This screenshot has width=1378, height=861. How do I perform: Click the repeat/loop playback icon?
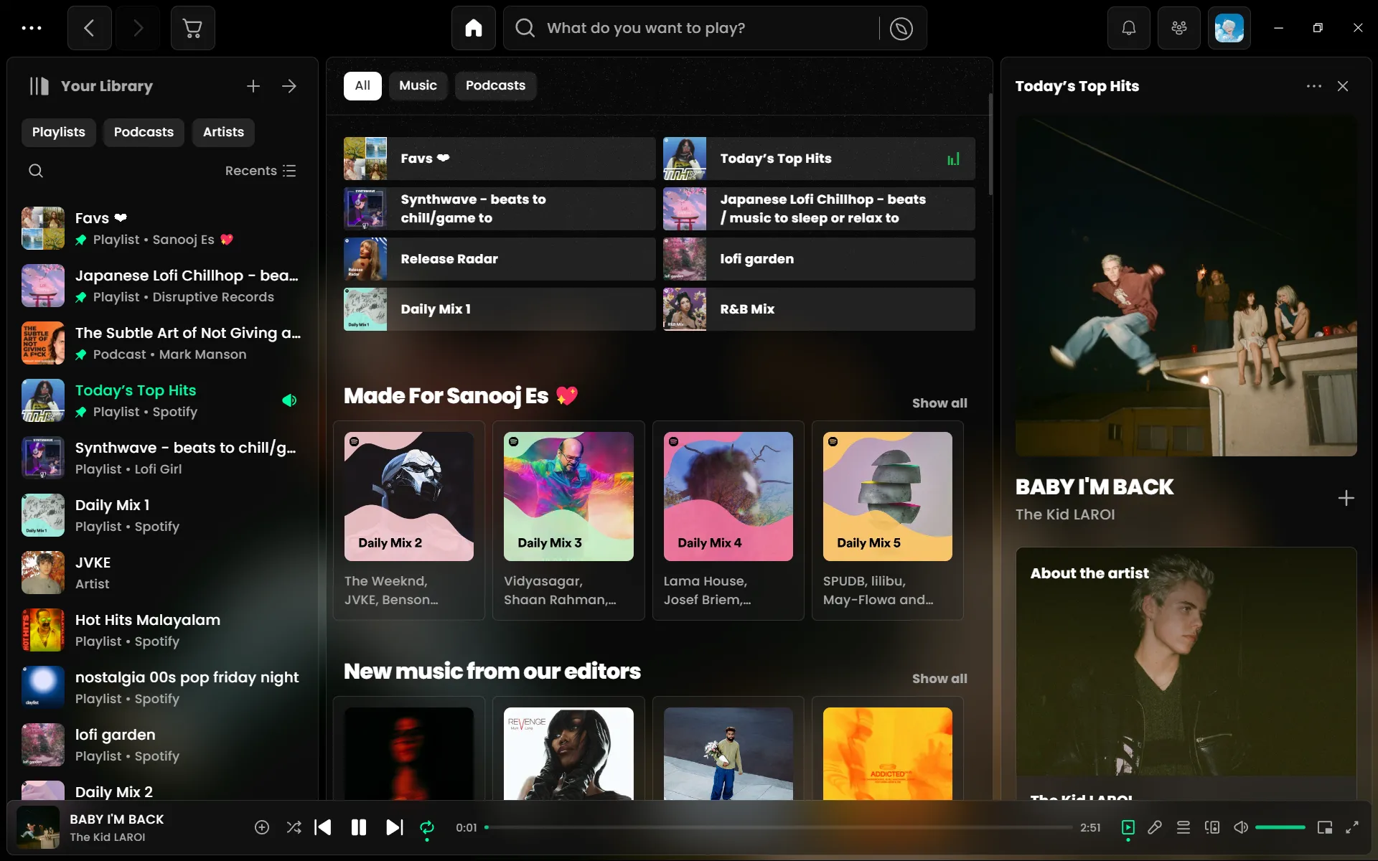click(426, 827)
